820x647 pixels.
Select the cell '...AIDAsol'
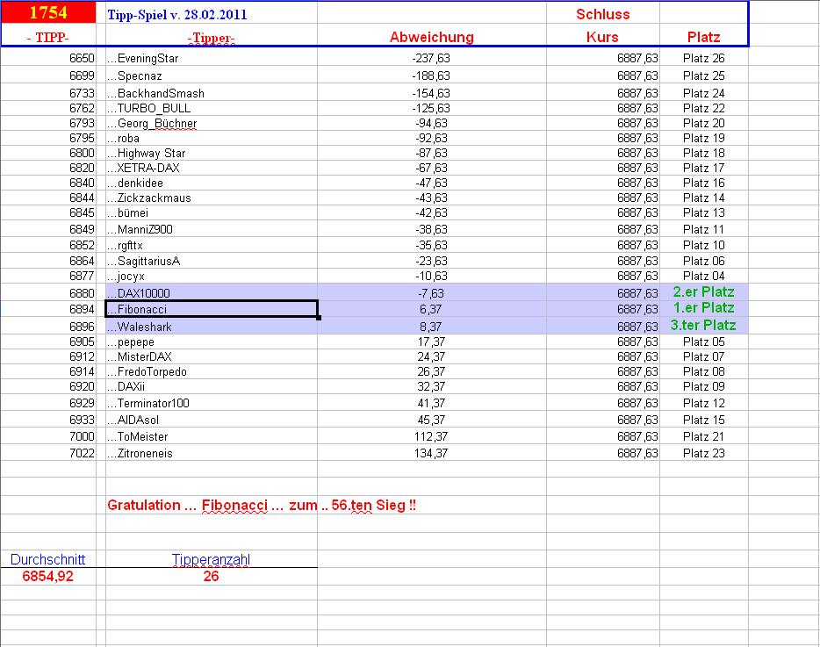(212, 420)
